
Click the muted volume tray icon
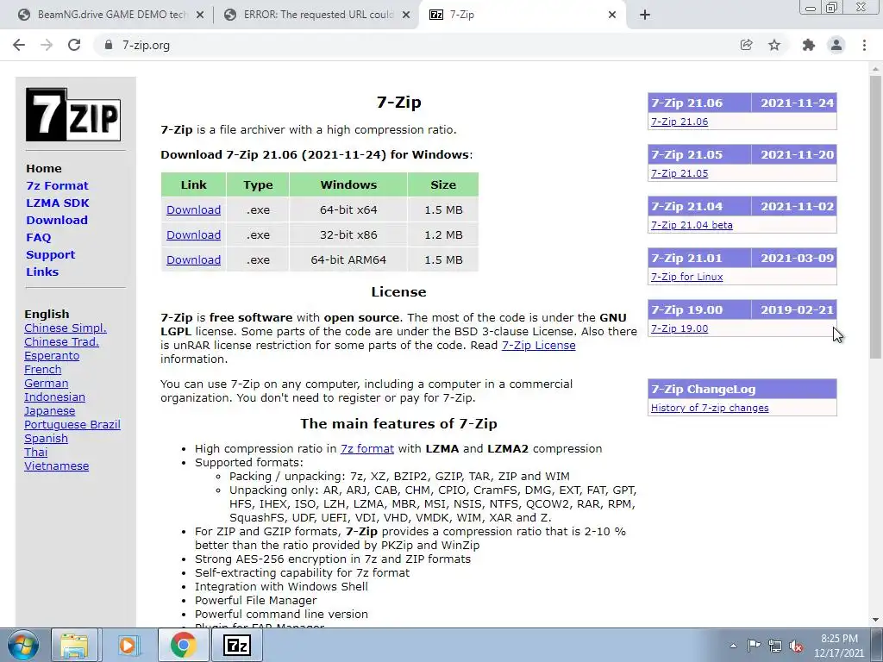pyautogui.click(x=796, y=646)
